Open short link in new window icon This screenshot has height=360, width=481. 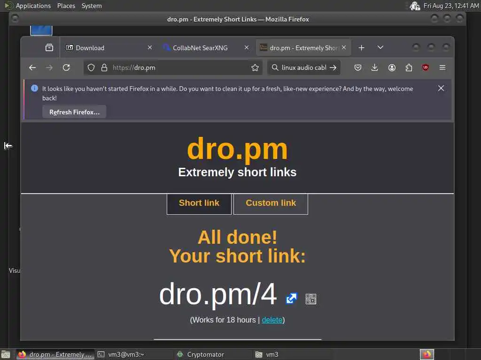click(x=291, y=298)
